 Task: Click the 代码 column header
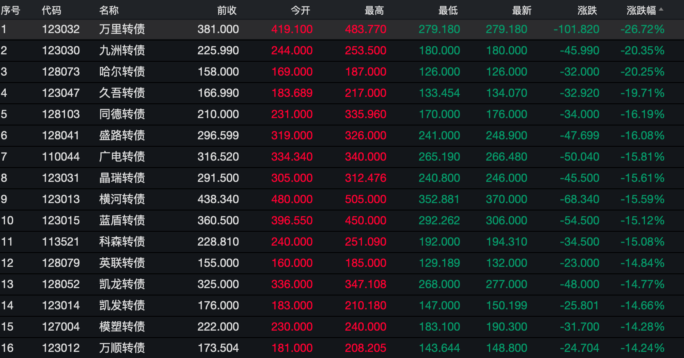52,10
